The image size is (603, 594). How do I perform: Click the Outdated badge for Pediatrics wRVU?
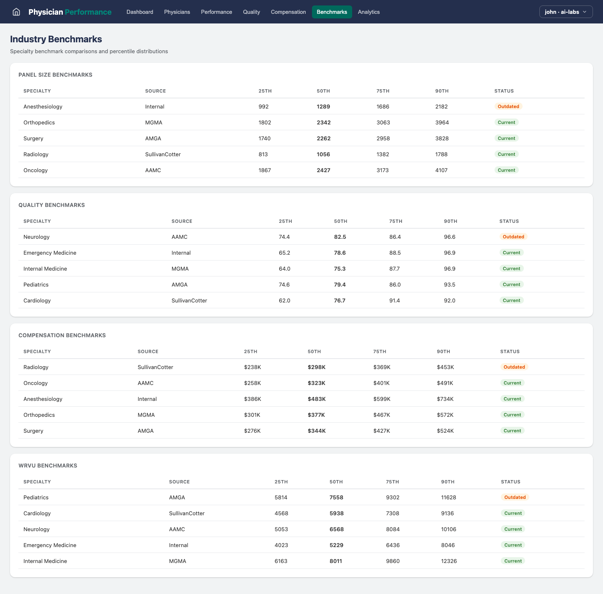(515, 497)
